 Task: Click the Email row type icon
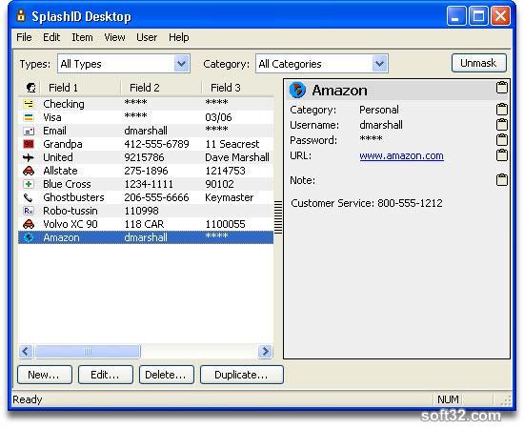pos(29,131)
